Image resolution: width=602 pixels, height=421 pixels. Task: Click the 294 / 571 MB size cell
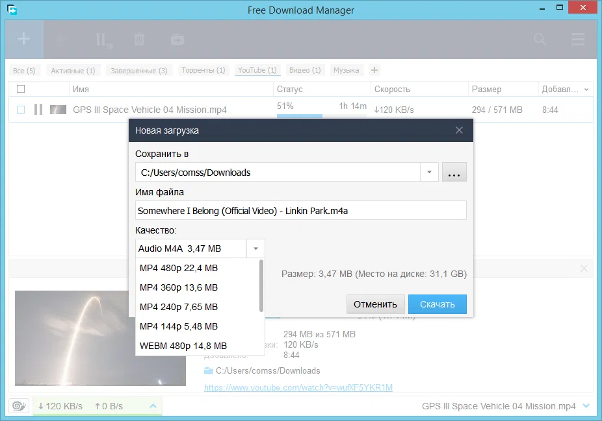point(497,110)
